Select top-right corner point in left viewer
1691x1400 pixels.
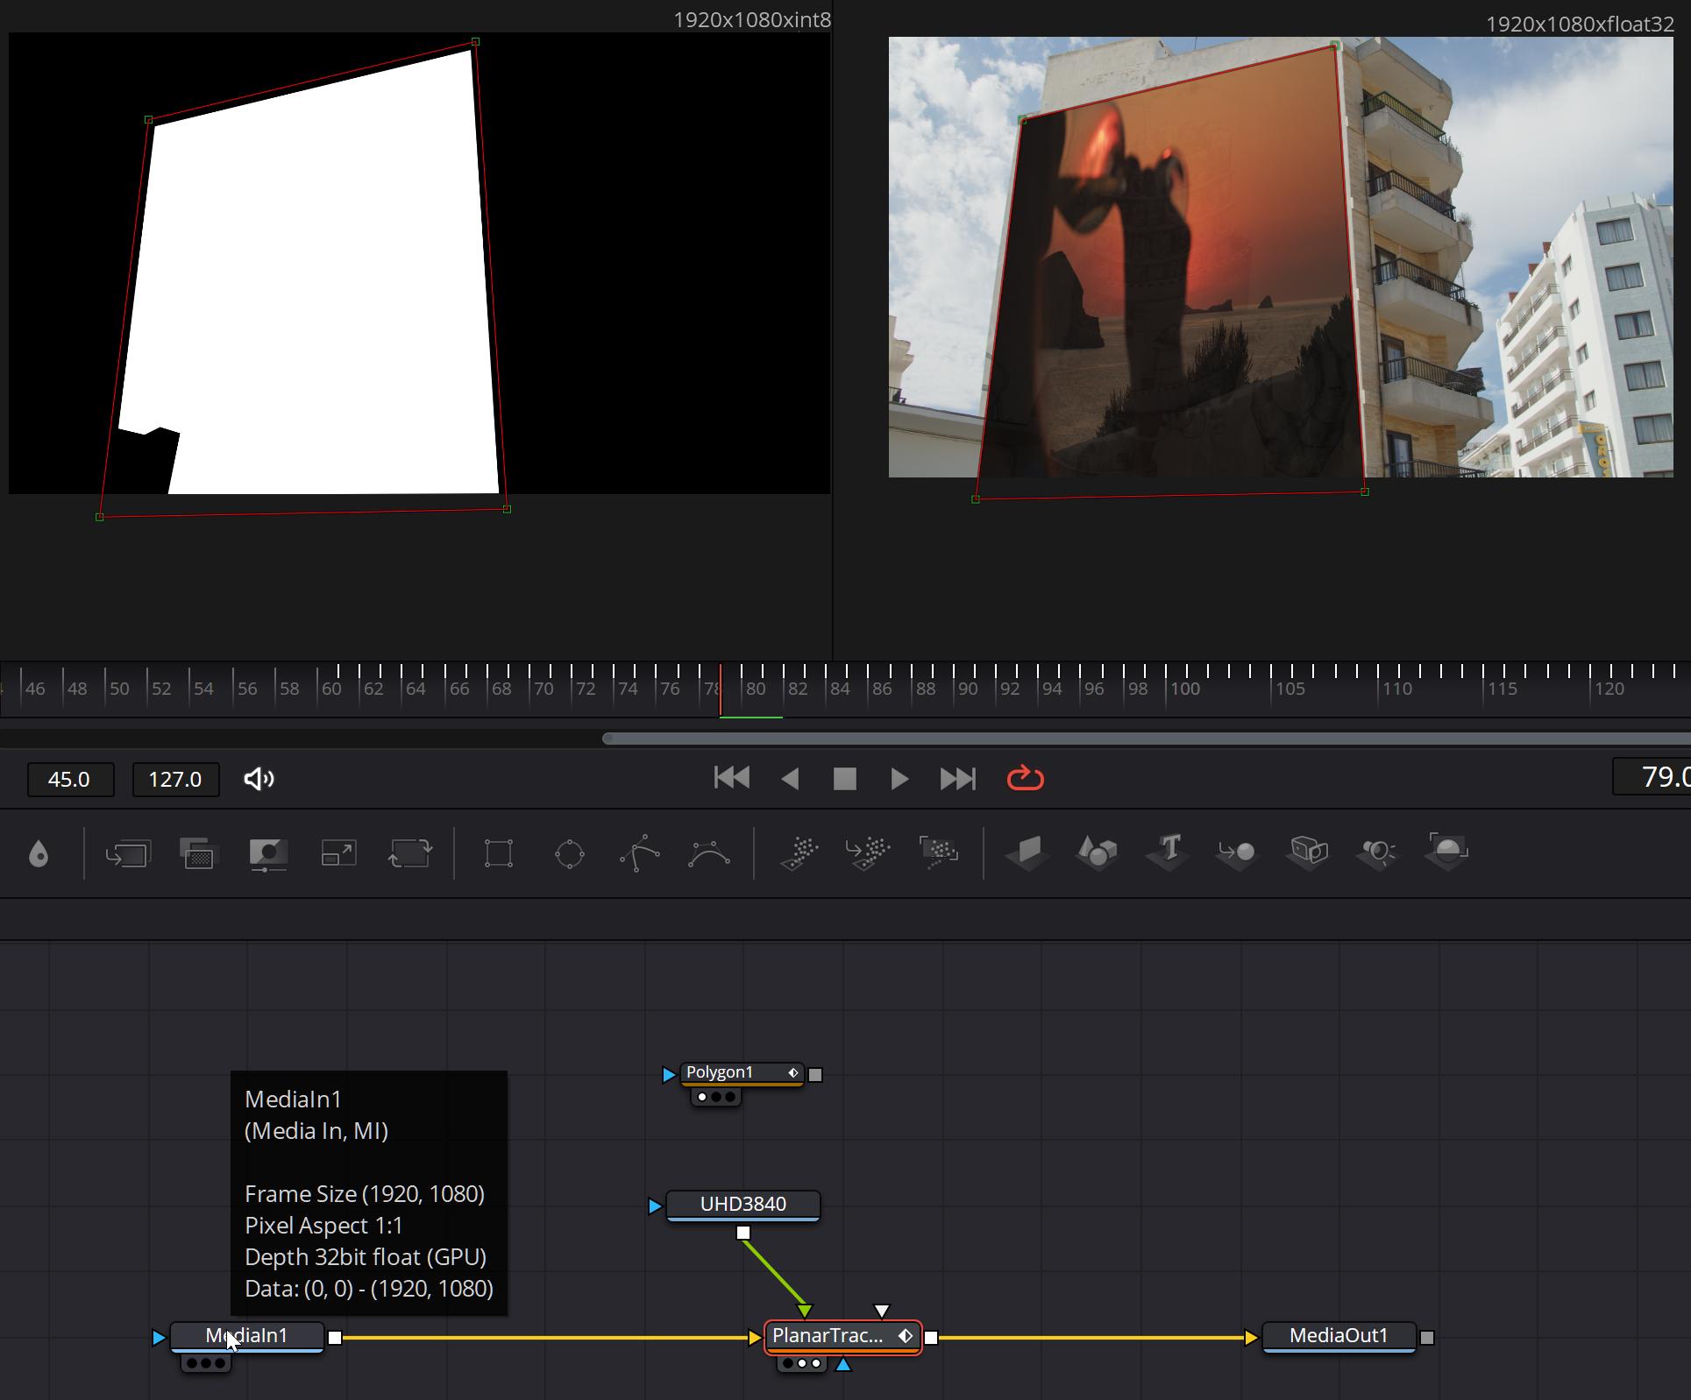[x=475, y=41]
